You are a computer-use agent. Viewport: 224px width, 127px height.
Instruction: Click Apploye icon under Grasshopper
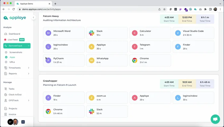(x=135, y=98)
